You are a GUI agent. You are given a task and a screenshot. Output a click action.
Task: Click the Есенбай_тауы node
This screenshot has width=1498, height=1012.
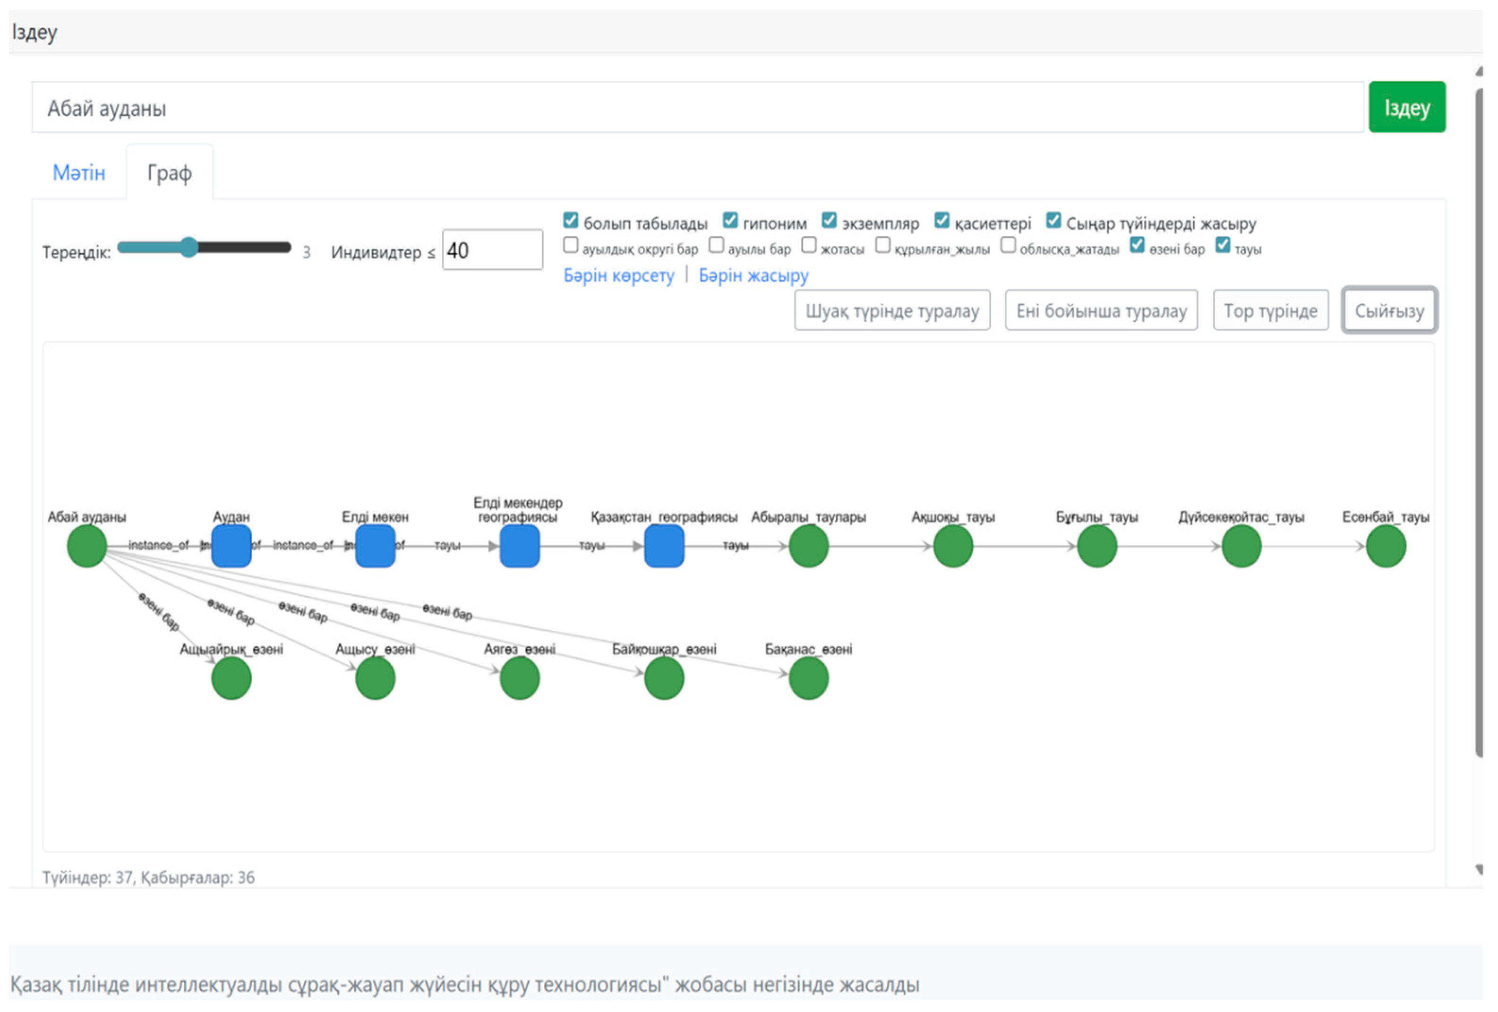pos(1386,546)
